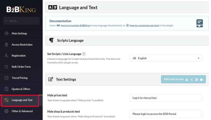Click the Access Restriction lock icon
This screenshot has height=120, width=211.
tap(6, 44)
